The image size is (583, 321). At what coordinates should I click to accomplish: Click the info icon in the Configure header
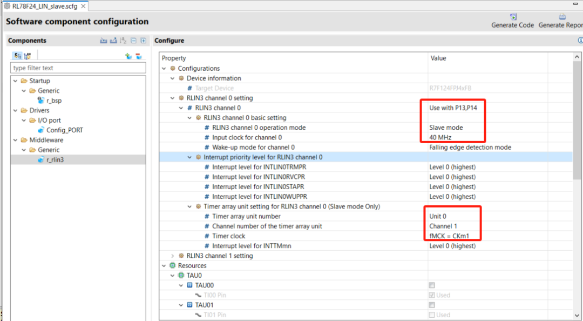(x=580, y=40)
